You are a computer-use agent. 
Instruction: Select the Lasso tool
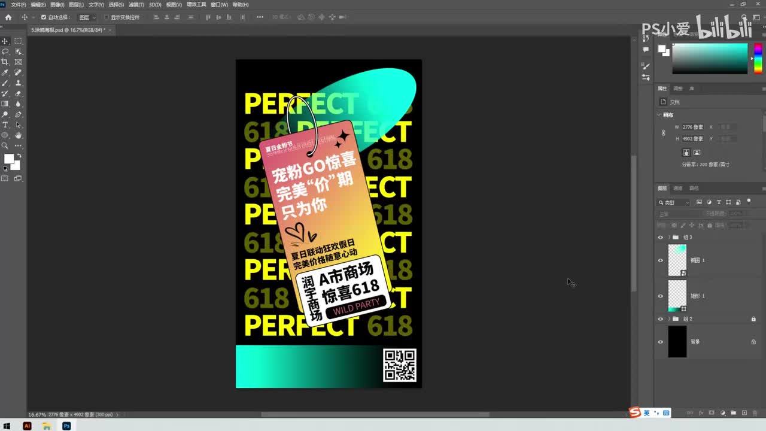click(5, 51)
